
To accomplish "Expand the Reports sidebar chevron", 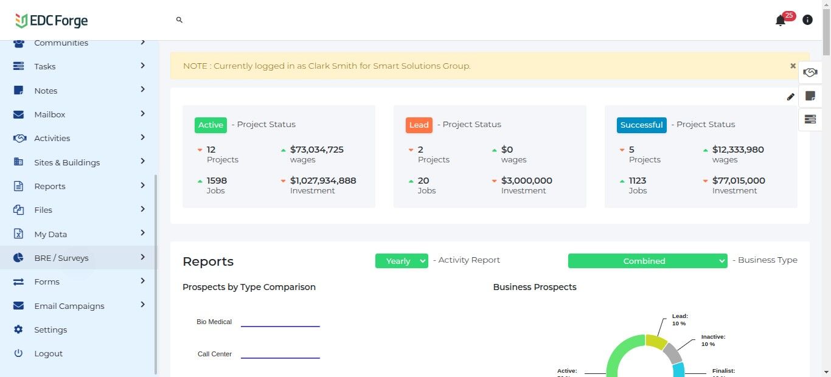I will click(x=143, y=185).
